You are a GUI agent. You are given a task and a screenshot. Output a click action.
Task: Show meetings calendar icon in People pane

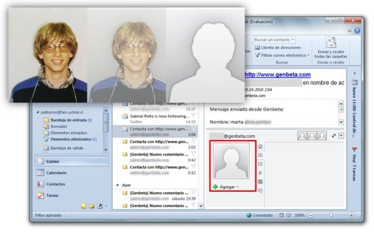coord(260,182)
